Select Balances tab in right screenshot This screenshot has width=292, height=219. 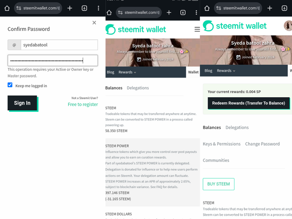point(212,128)
